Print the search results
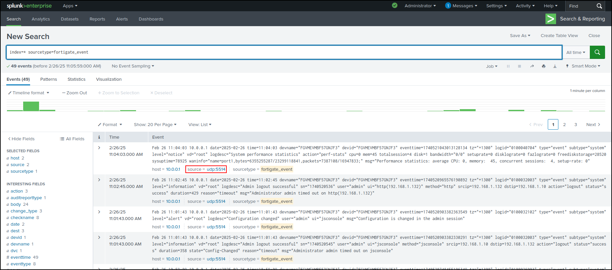 (543, 66)
